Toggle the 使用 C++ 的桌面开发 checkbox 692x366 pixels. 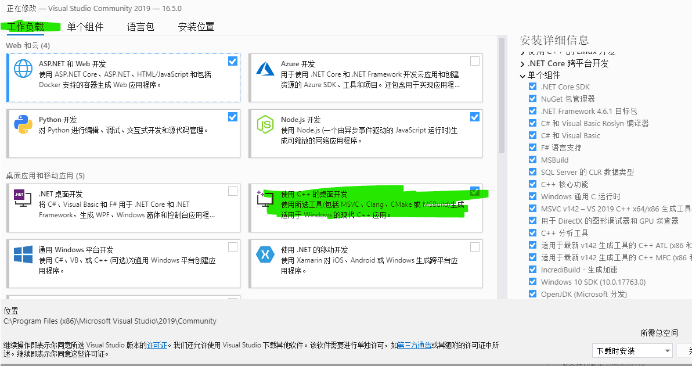[x=475, y=191]
